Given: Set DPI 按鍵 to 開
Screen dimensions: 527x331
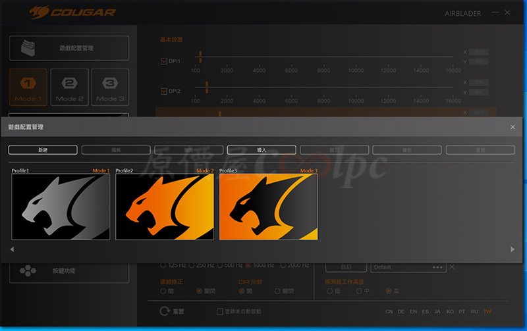Looking at the screenshot, I should coord(241,291).
